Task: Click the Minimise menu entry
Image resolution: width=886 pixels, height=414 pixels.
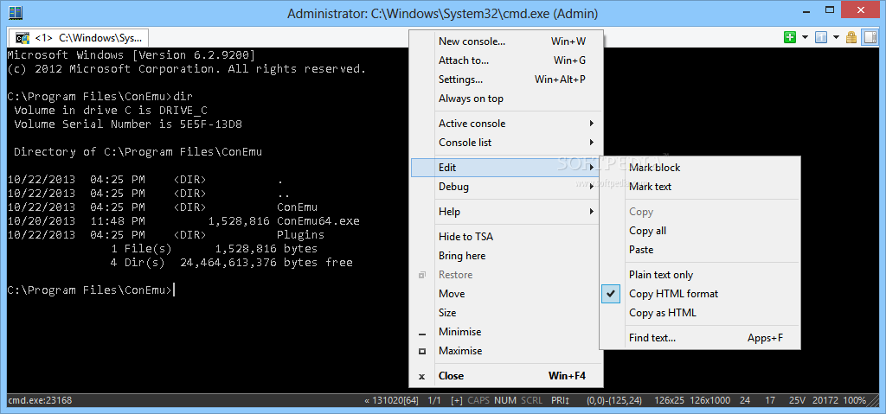Action: click(505, 332)
